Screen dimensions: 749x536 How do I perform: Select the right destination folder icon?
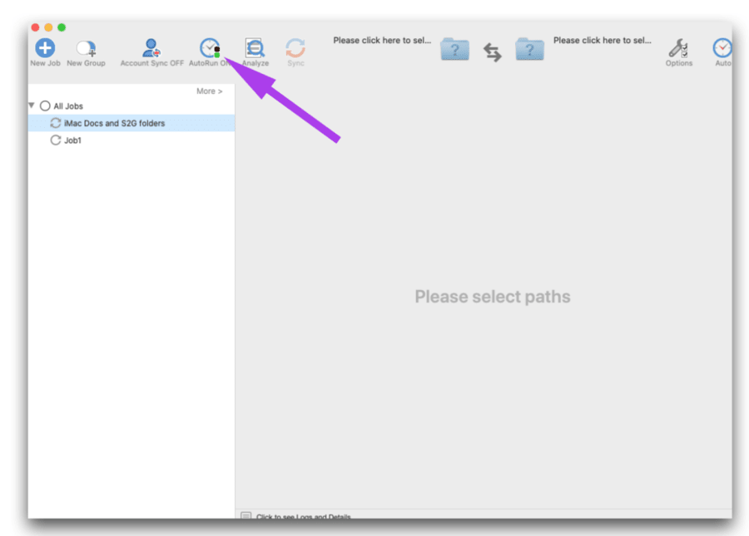pyautogui.click(x=530, y=50)
